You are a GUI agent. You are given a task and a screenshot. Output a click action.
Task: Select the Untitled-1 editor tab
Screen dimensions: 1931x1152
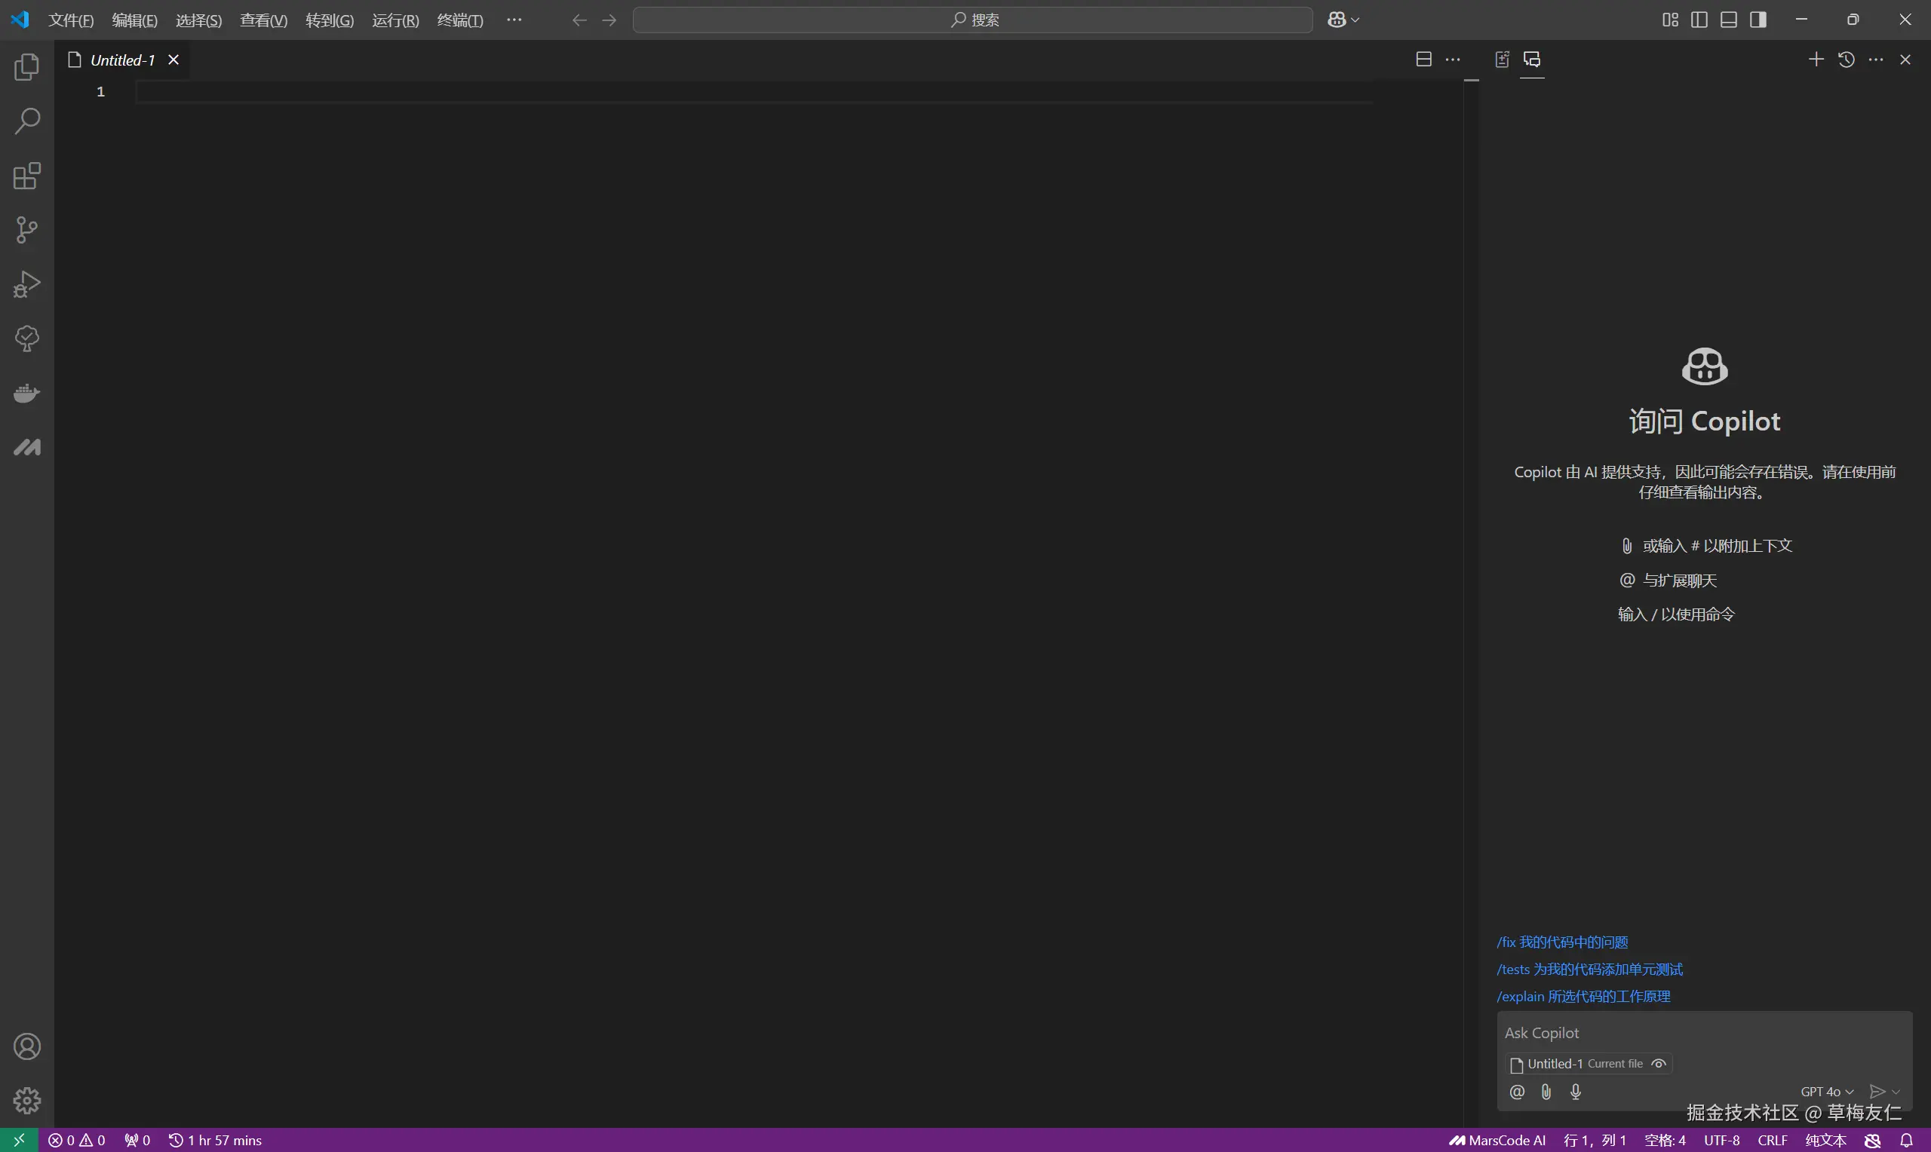[122, 60]
